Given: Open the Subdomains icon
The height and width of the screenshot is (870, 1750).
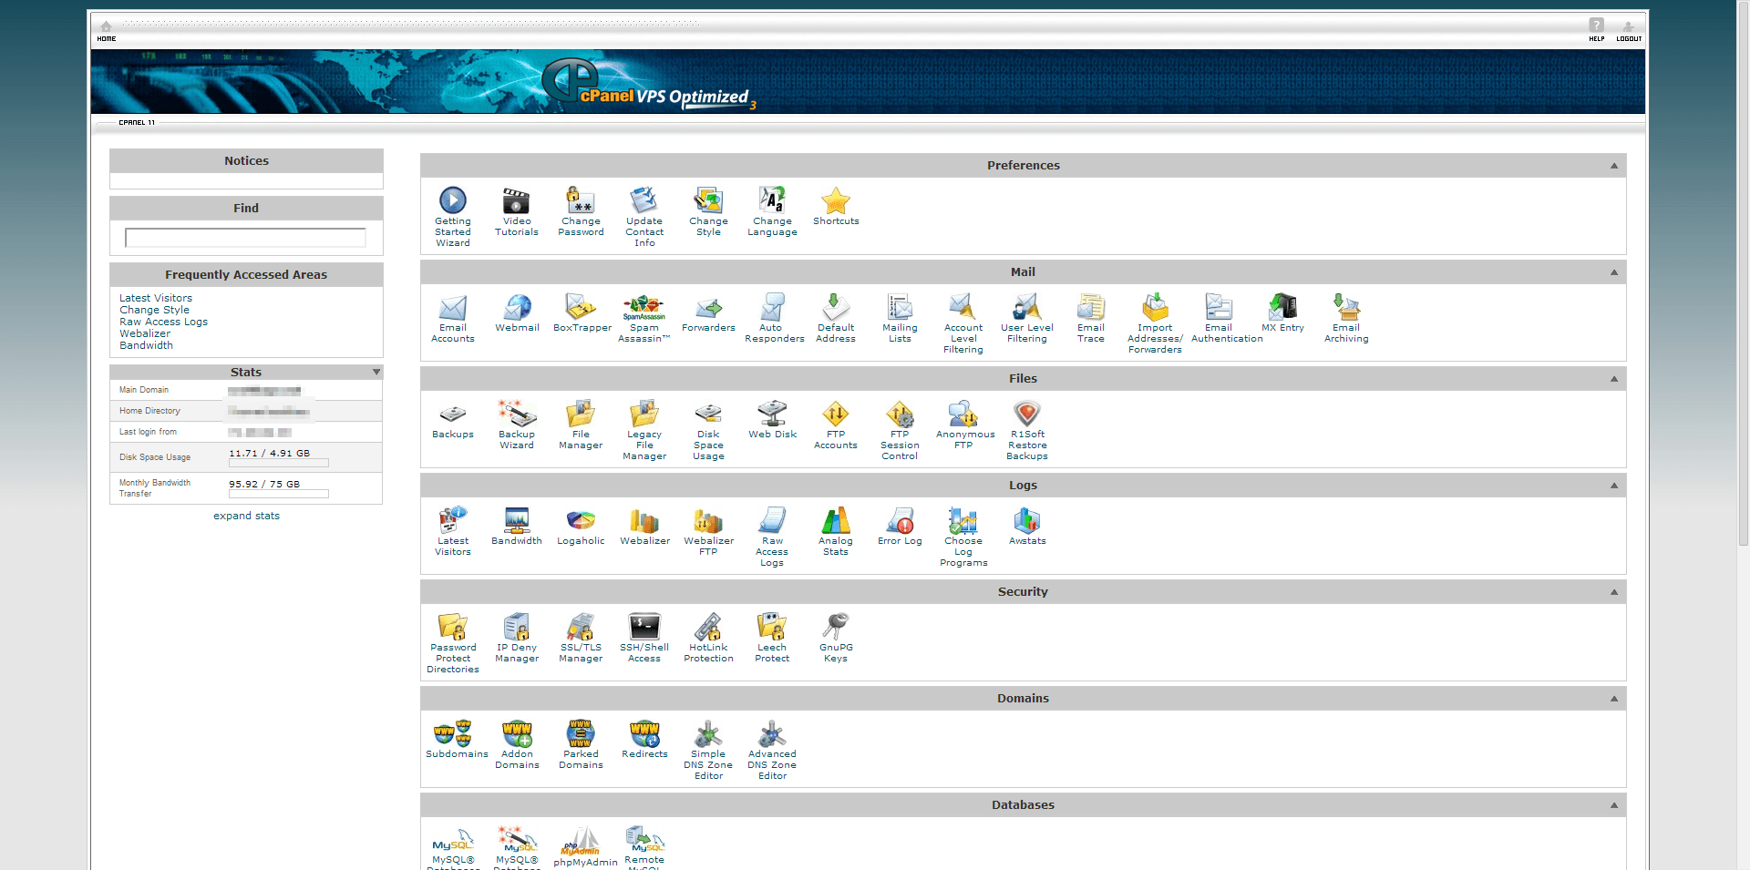Looking at the screenshot, I should pyautogui.click(x=453, y=733).
